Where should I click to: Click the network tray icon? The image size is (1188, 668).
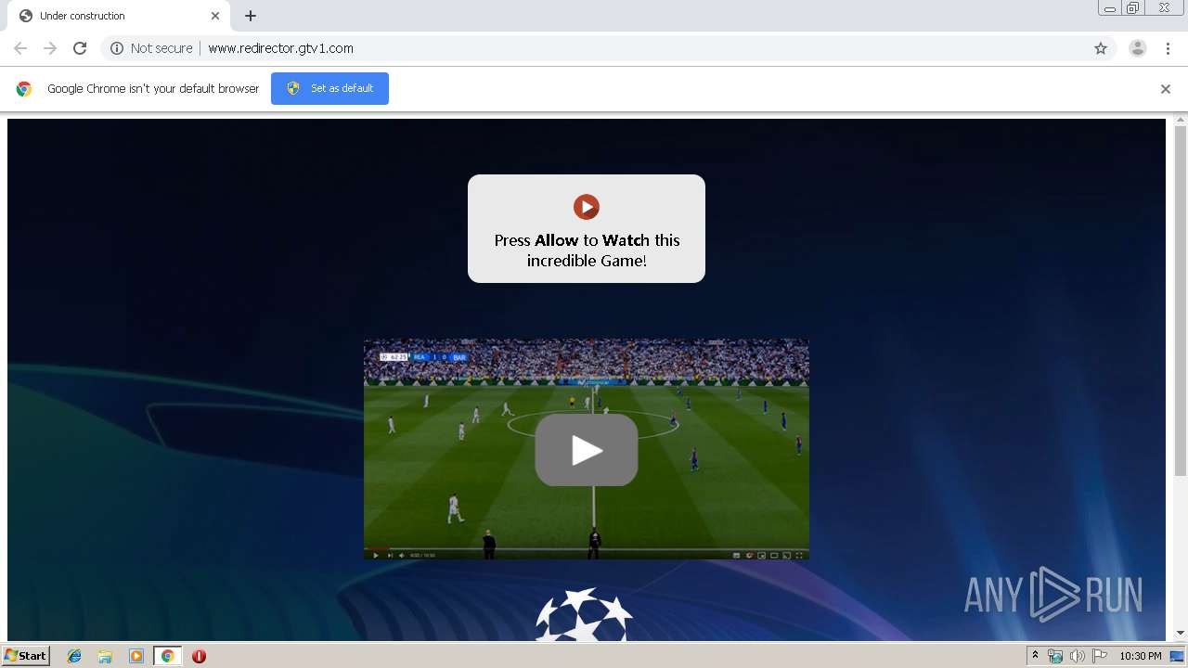(x=1055, y=656)
